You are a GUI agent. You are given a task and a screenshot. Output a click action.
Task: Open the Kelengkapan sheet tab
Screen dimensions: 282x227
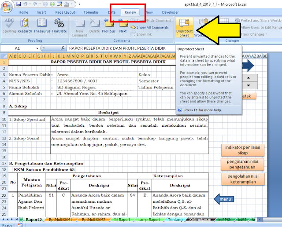tap(200, 220)
